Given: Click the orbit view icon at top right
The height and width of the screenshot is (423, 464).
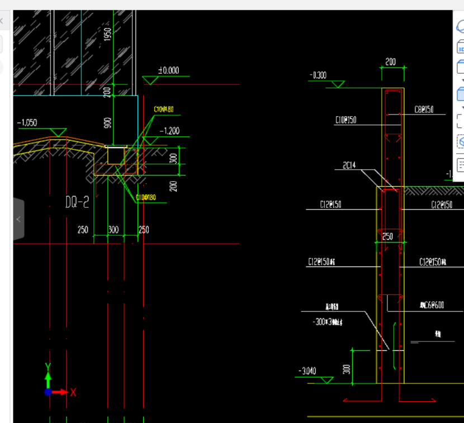Looking at the screenshot, I should click(x=461, y=26).
